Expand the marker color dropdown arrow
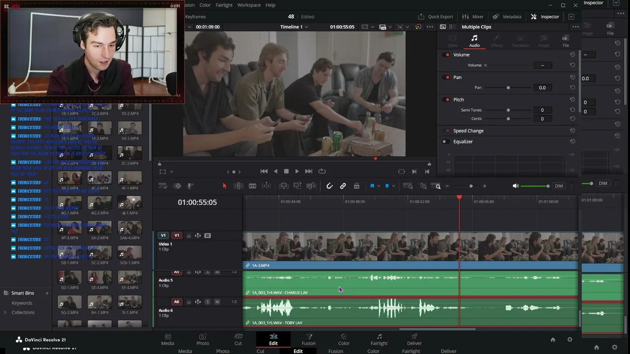Viewport: 630px width, 354px height. (394, 186)
